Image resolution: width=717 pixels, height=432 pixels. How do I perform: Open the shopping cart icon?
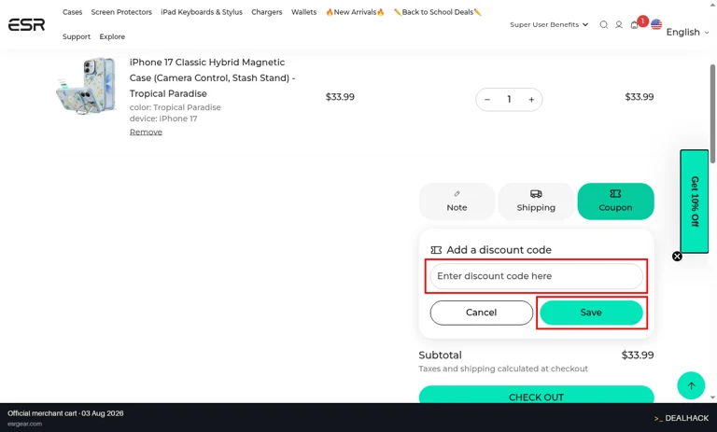[634, 25]
